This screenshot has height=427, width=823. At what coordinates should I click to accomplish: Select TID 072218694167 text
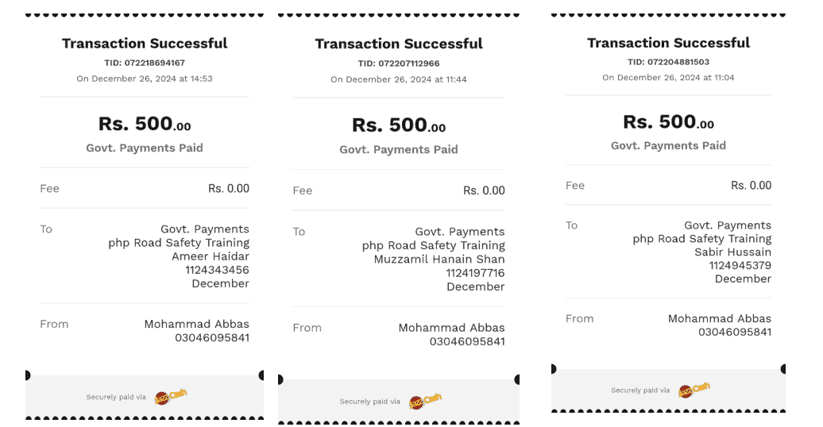[145, 63]
